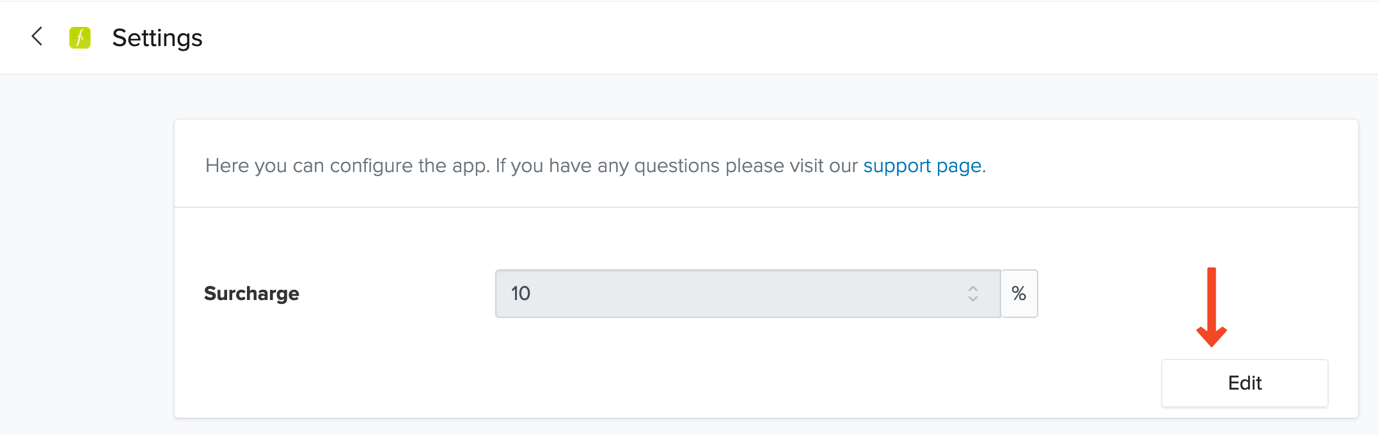Viewport: 1378px width, 435px height.
Task: Click the bold Surcharge label
Action: [251, 294]
